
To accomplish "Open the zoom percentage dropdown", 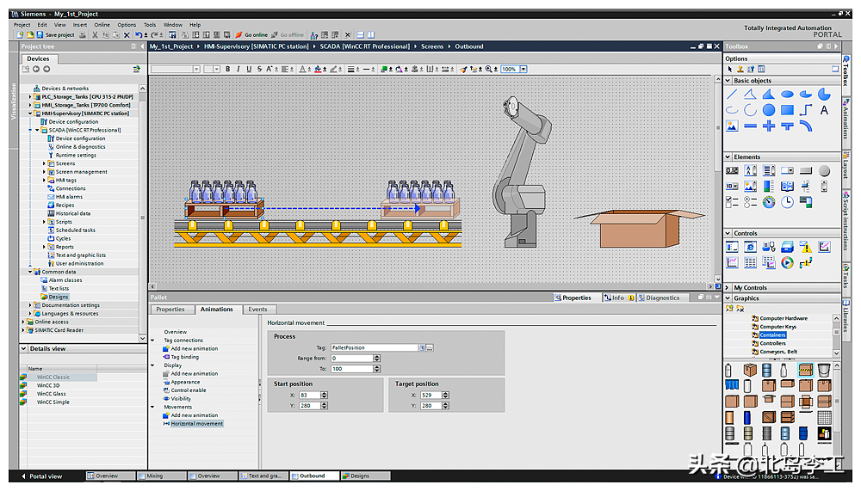I will tap(523, 69).
